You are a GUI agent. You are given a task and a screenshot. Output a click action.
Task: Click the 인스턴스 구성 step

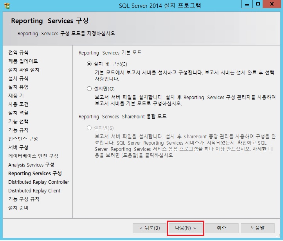[x=23, y=139]
